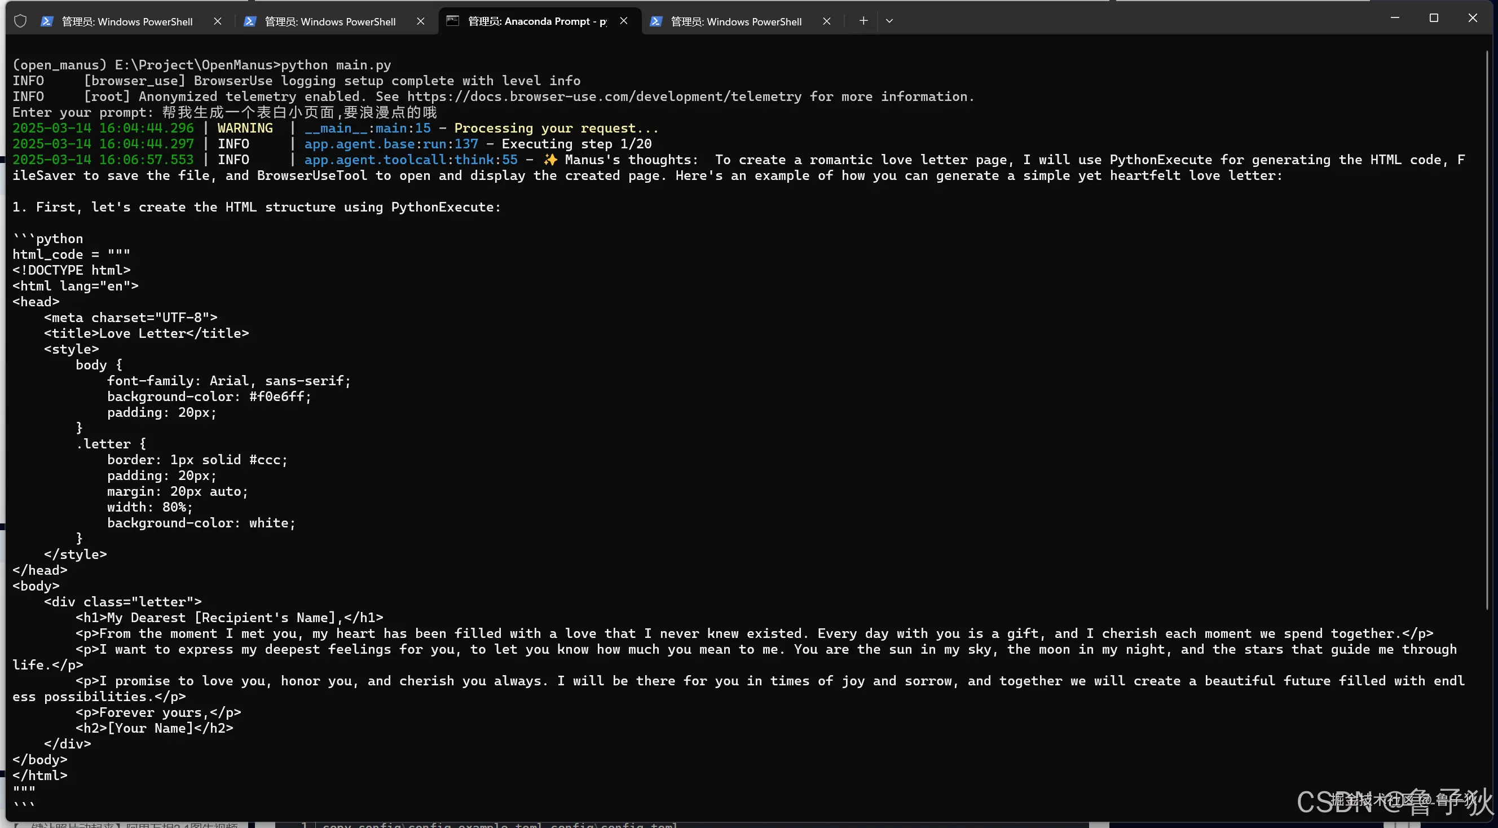Screen dimensions: 1498x828
Task: Close the Anaconda Prompt tab
Action: coord(623,21)
